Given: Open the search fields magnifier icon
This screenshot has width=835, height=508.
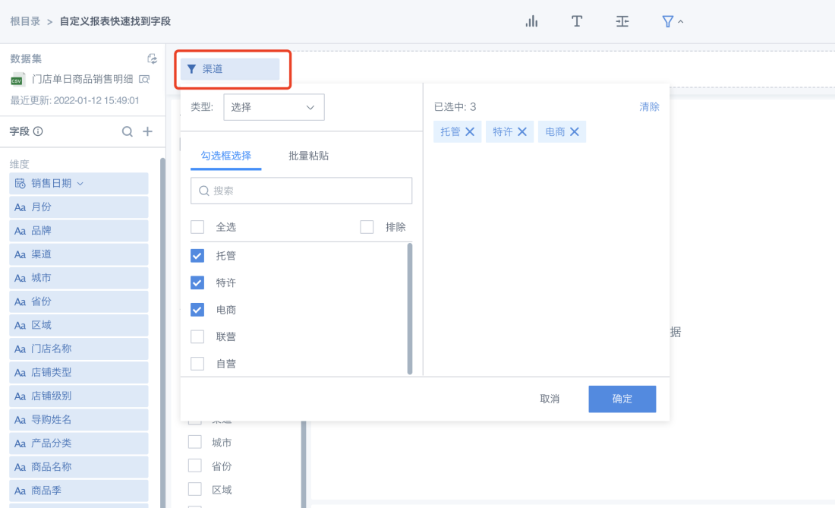Looking at the screenshot, I should point(128,131).
